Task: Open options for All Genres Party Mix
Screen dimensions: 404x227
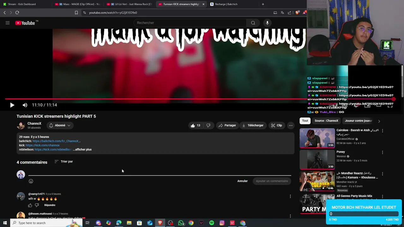Action: coord(383,197)
